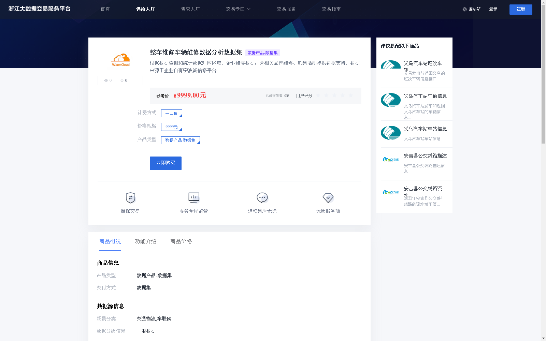Click the 担保交易 shield icon
Image resolution: width=546 pixels, height=341 pixels.
pyautogui.click(x=130, y=198)
